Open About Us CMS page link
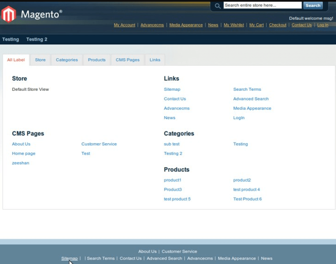This screenshot has width=336, height=264. tap(21, 144)
